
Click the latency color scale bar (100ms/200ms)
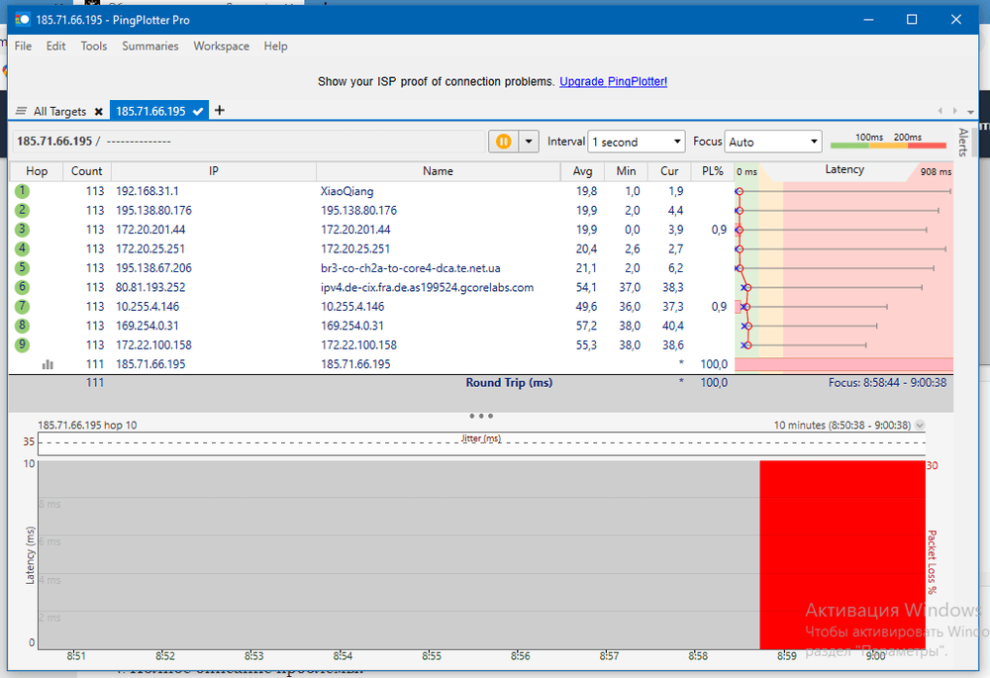887,145
